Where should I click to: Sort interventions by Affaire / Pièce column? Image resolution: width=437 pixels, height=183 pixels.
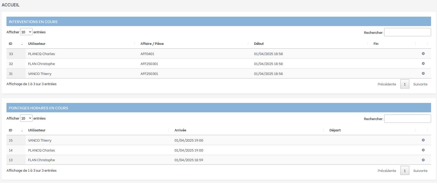pos(195,44)
